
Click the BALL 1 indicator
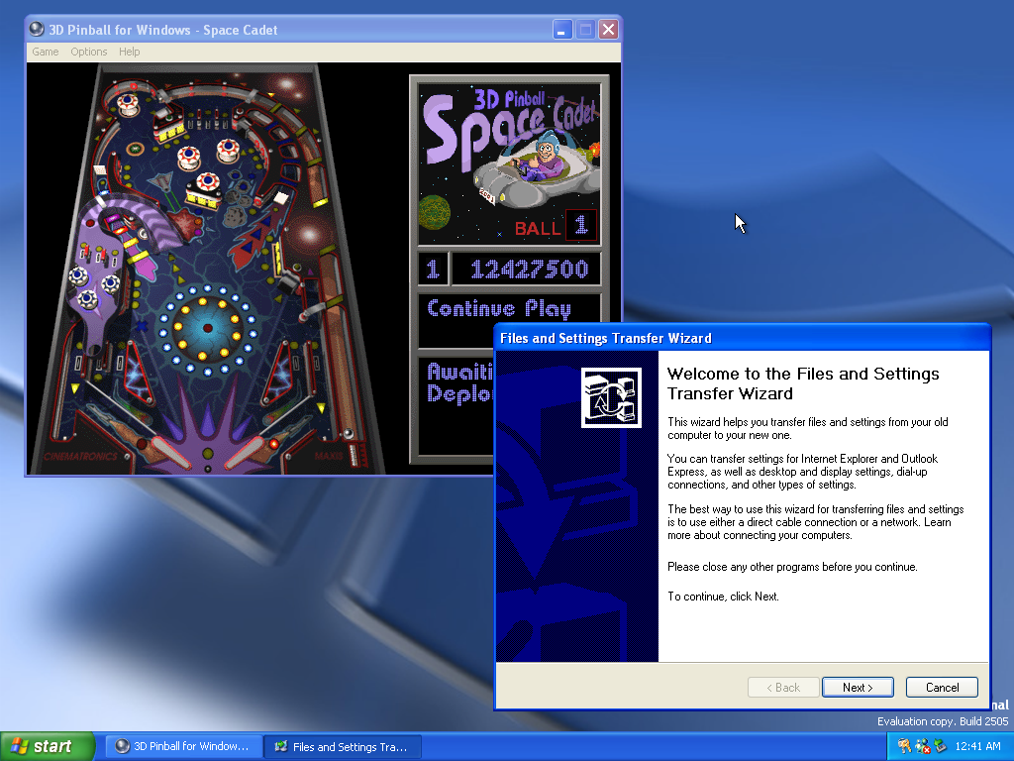tap(555, 227)
